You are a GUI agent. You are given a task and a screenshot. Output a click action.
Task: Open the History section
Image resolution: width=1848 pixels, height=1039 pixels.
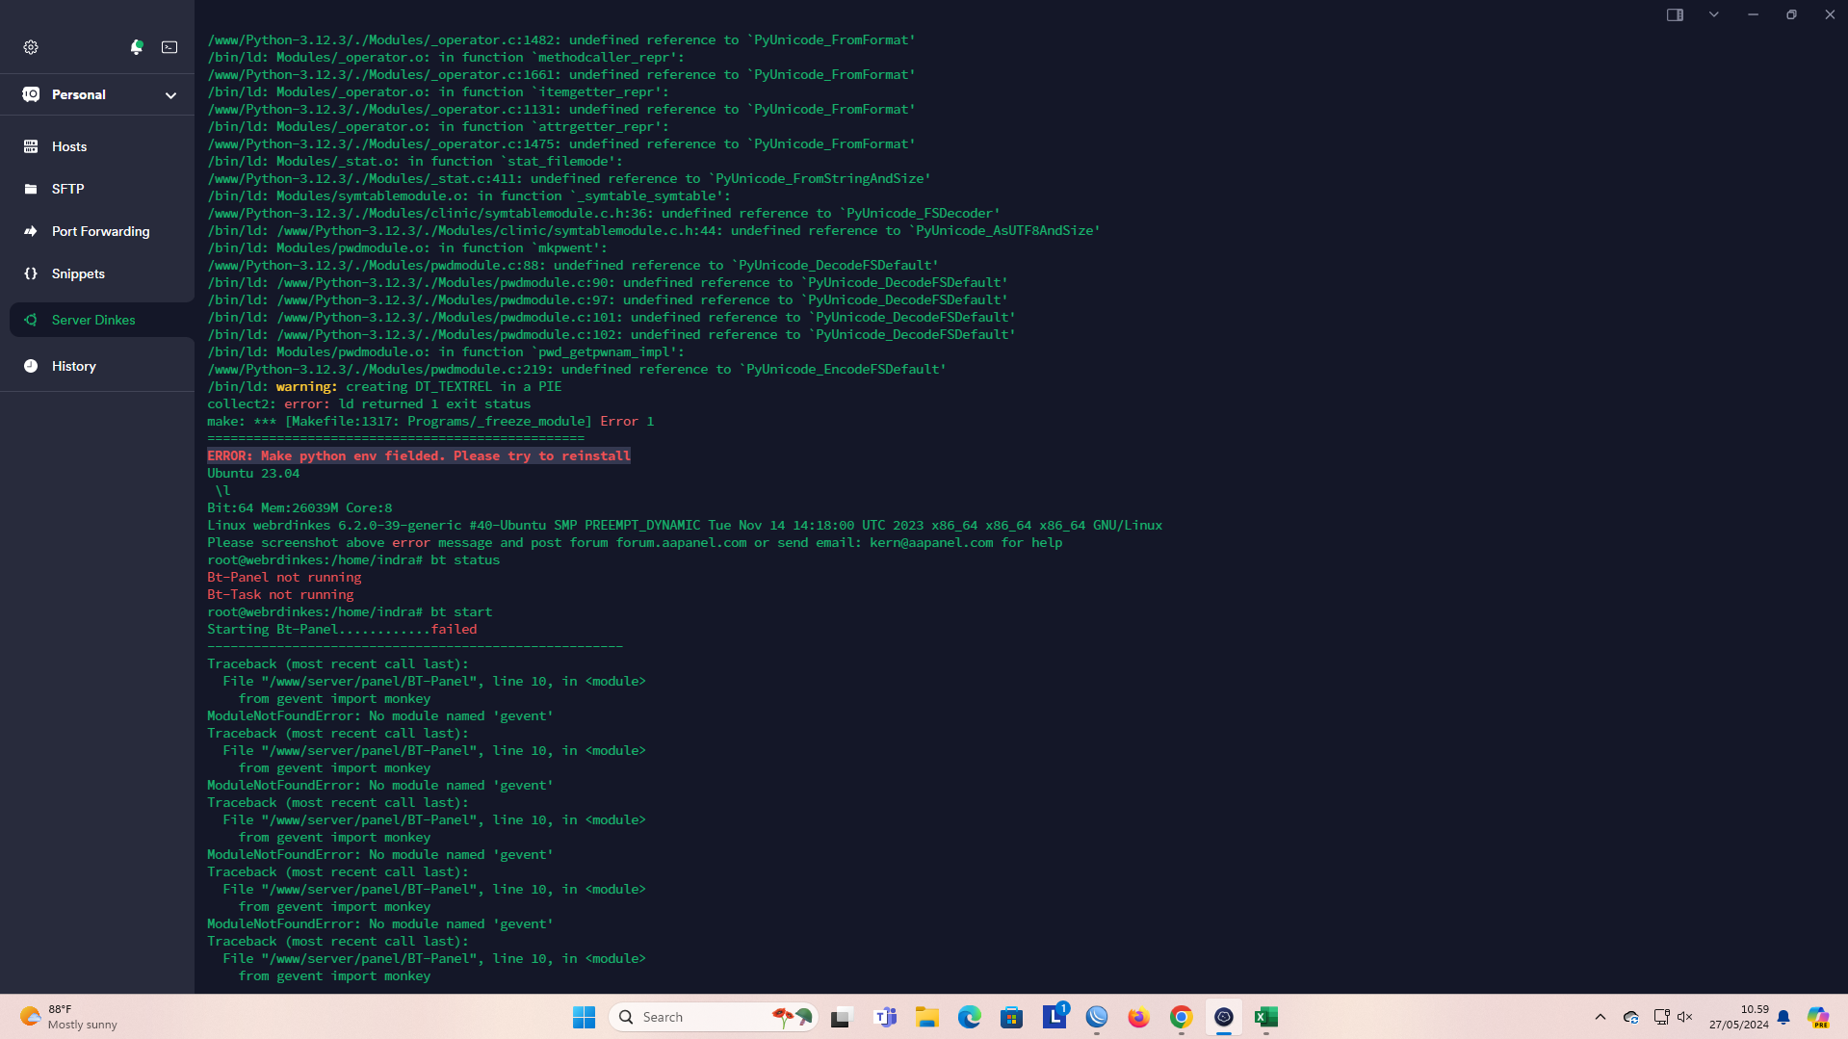click(73, 366)
